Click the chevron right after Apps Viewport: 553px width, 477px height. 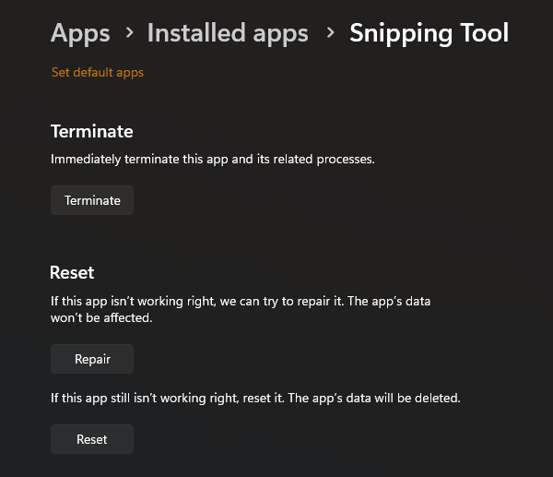pos(129,33)
